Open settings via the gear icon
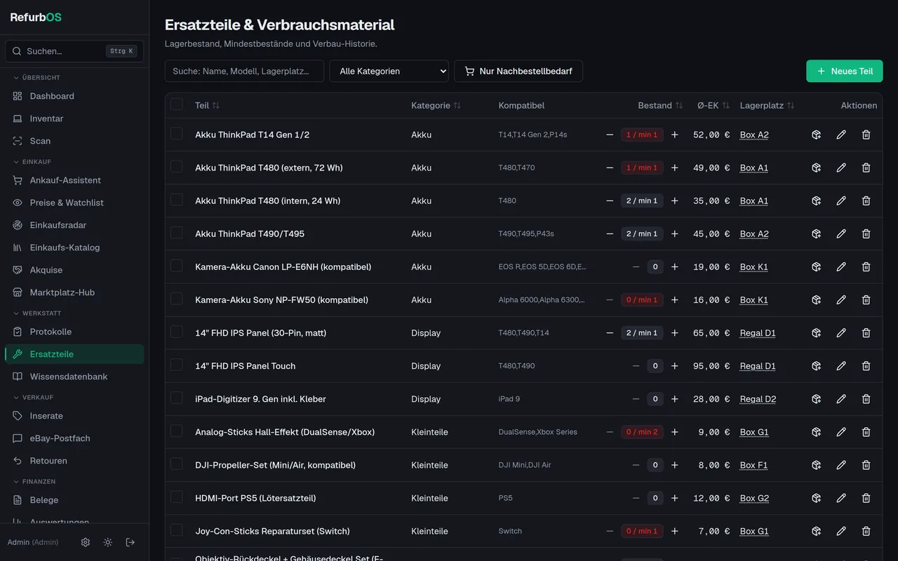The height and width of the screenshot is (561, 898). pos(85,542)
